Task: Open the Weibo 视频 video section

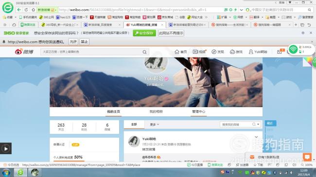Action: 199,52
